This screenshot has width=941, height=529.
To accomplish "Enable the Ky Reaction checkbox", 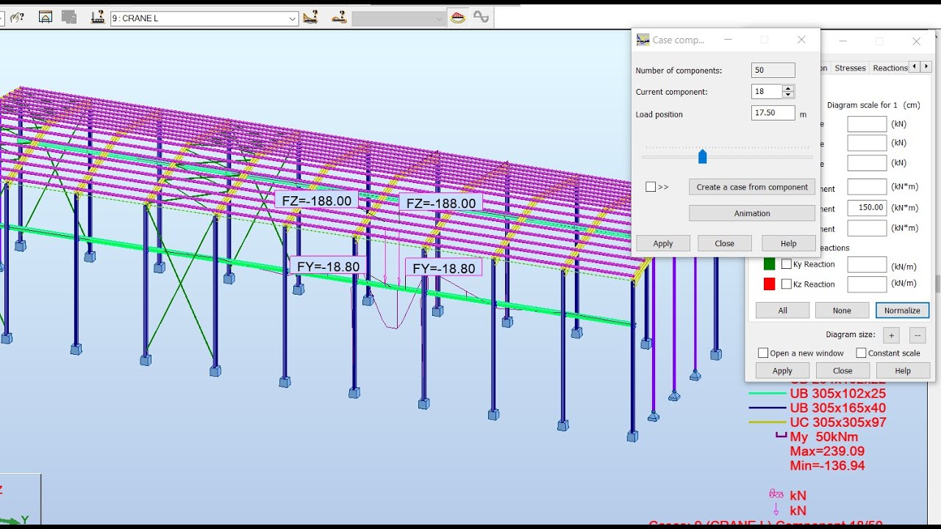I will pos(787,264).
